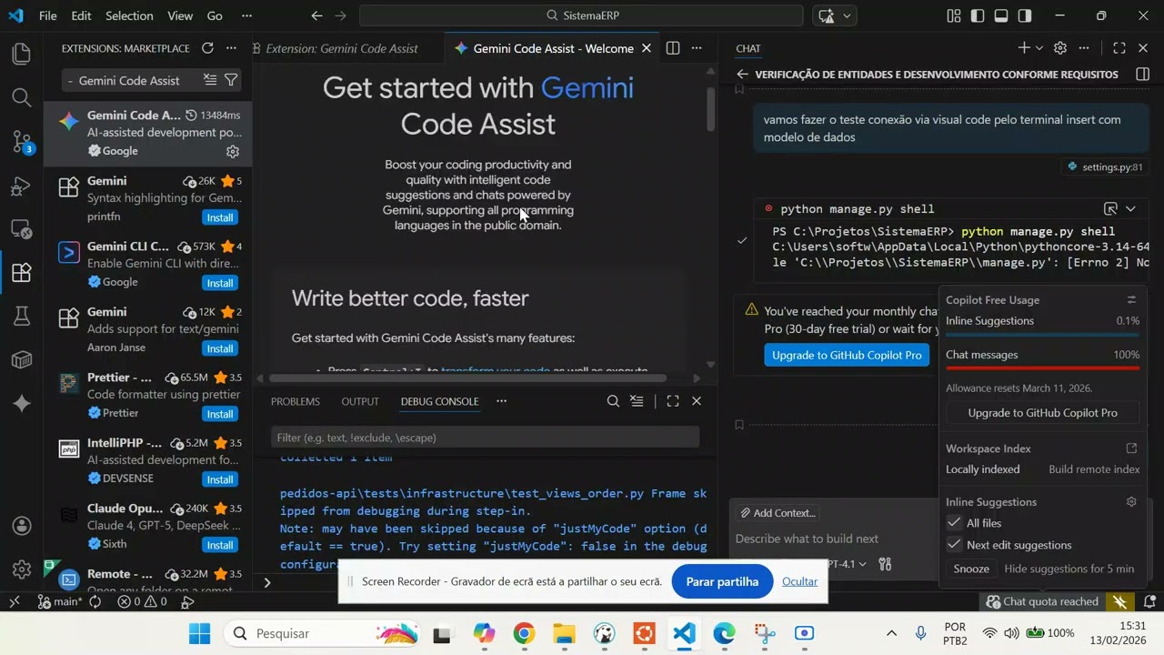
Task: Snooze inline suggestions for 5 minutes
Action: tap(971, 569)
